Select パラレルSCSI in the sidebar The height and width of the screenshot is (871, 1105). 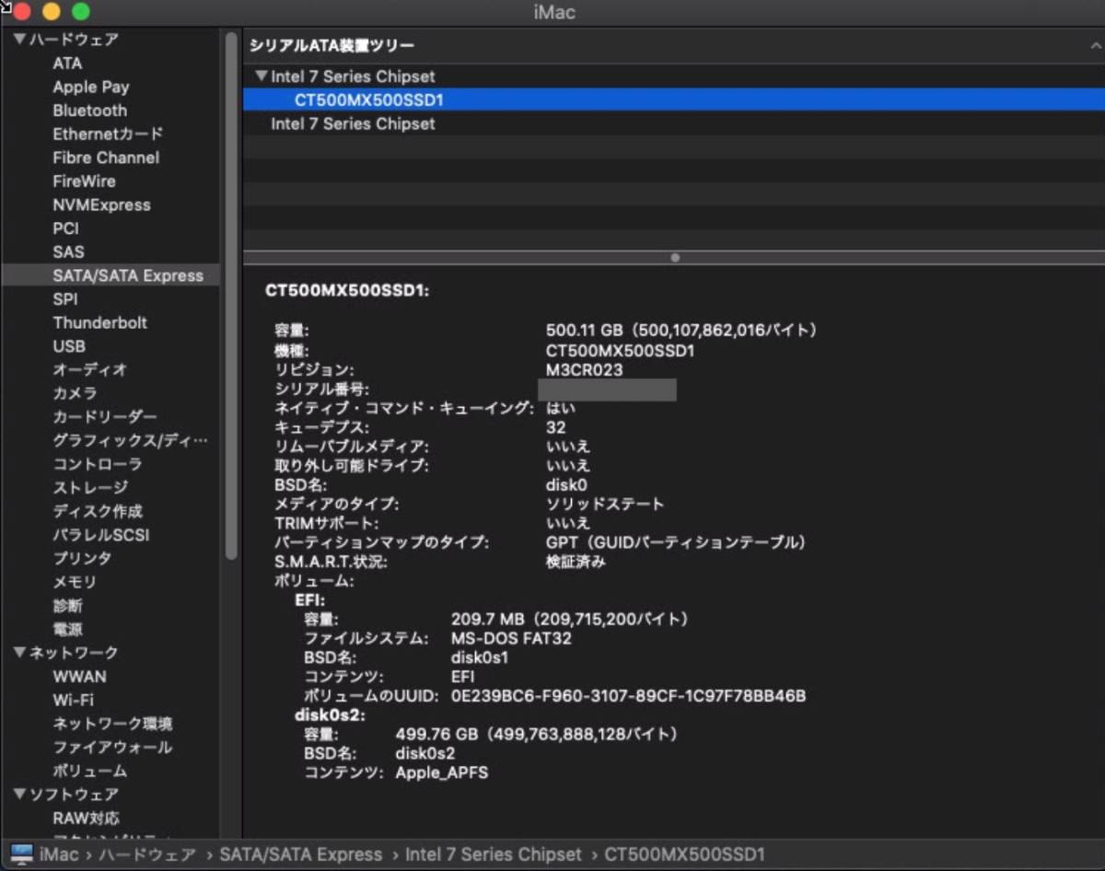[x=100, y=535]
